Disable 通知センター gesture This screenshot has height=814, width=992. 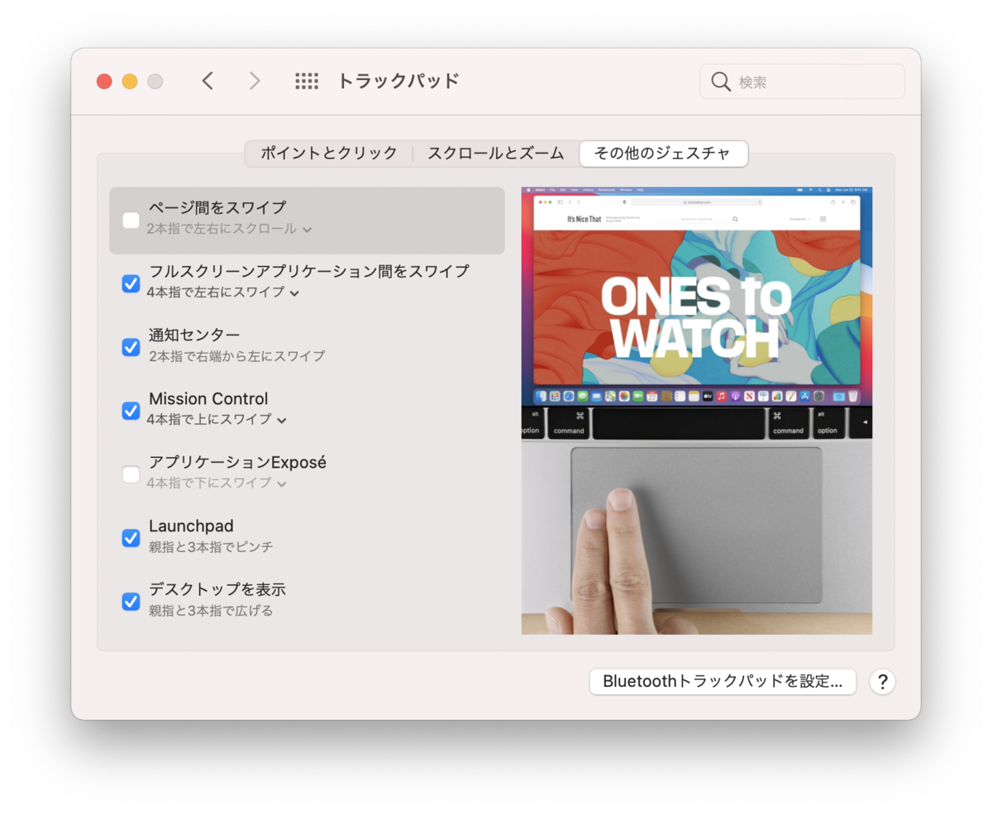[131, 347]
